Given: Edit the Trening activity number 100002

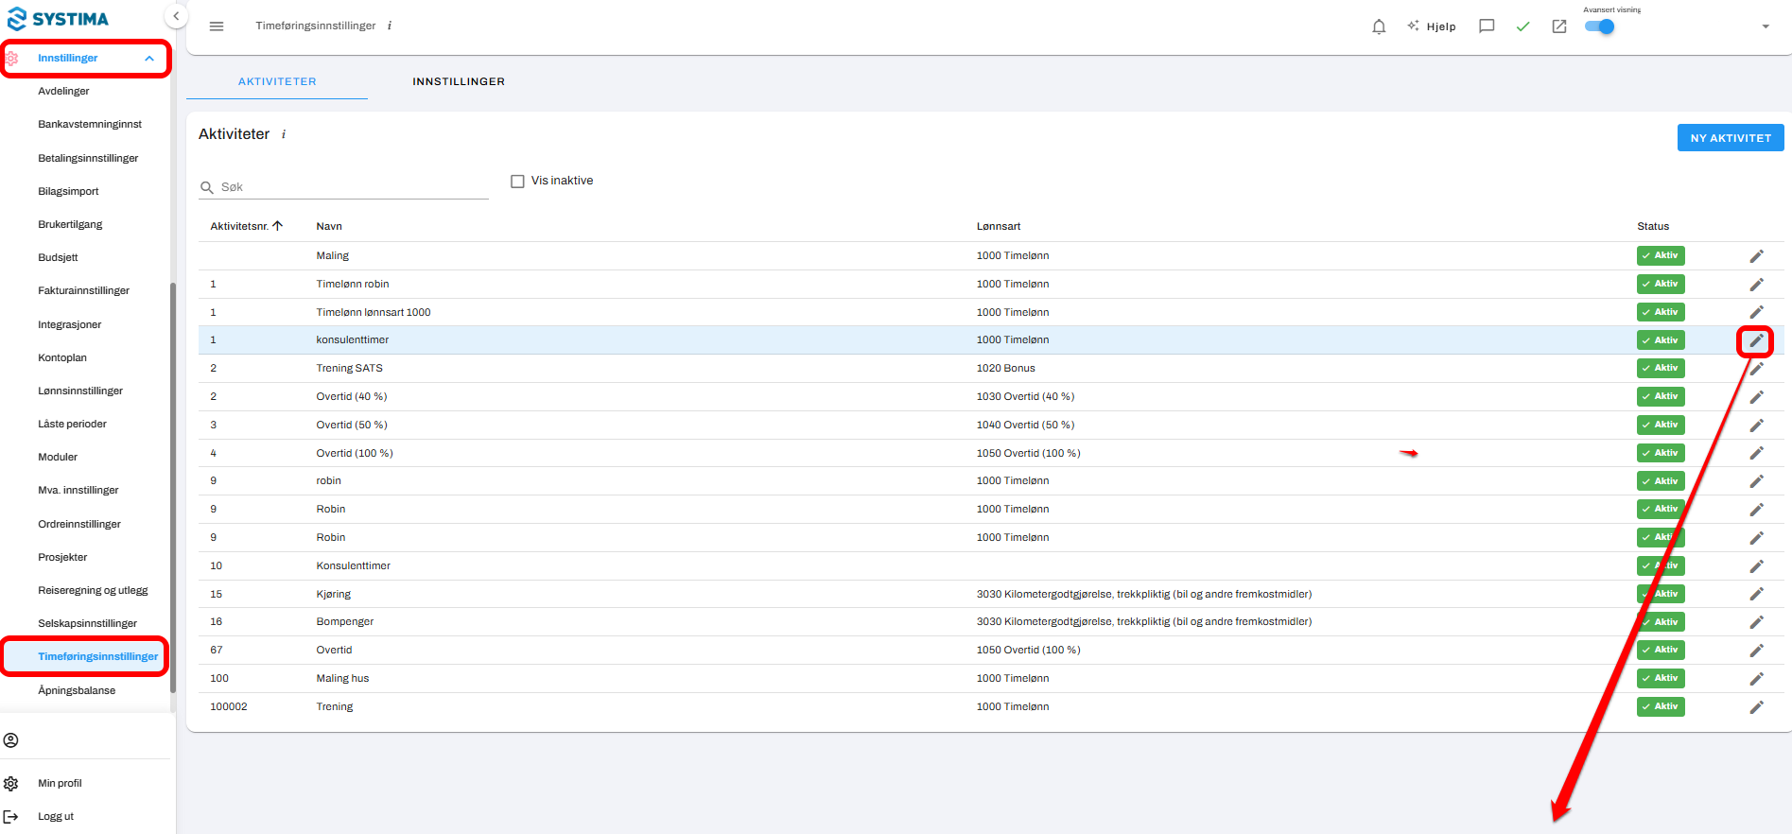Looking at the screenshot, I should pos(1756,707).
